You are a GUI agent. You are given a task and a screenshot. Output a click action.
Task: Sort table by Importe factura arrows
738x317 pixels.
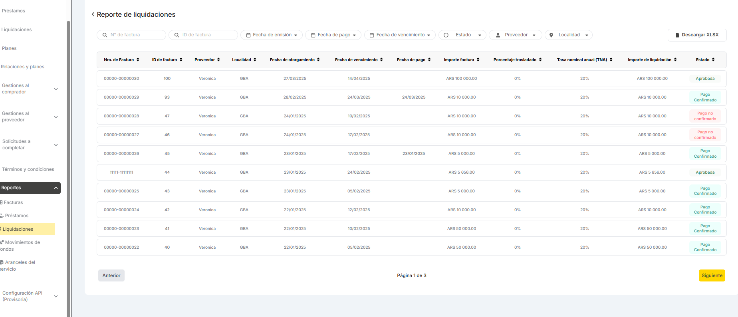(478, 60)
